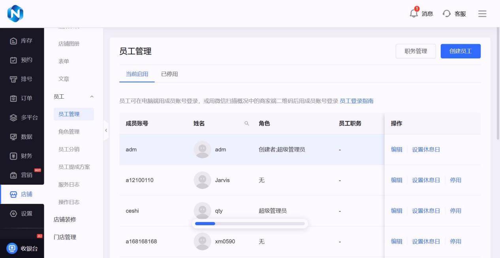500x258 pixels.
Task: Select 角色管理 in submenu
Action: pyautogui.click(x=69, y=132)
